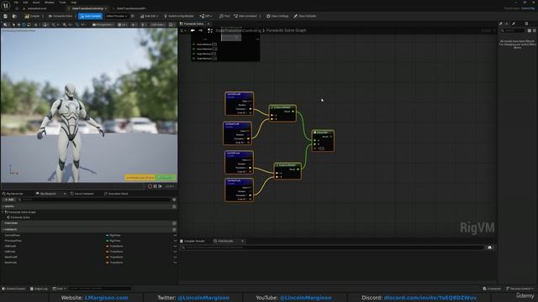
Task: Open the Editor Preview dropdown
Action: point(116,16)
